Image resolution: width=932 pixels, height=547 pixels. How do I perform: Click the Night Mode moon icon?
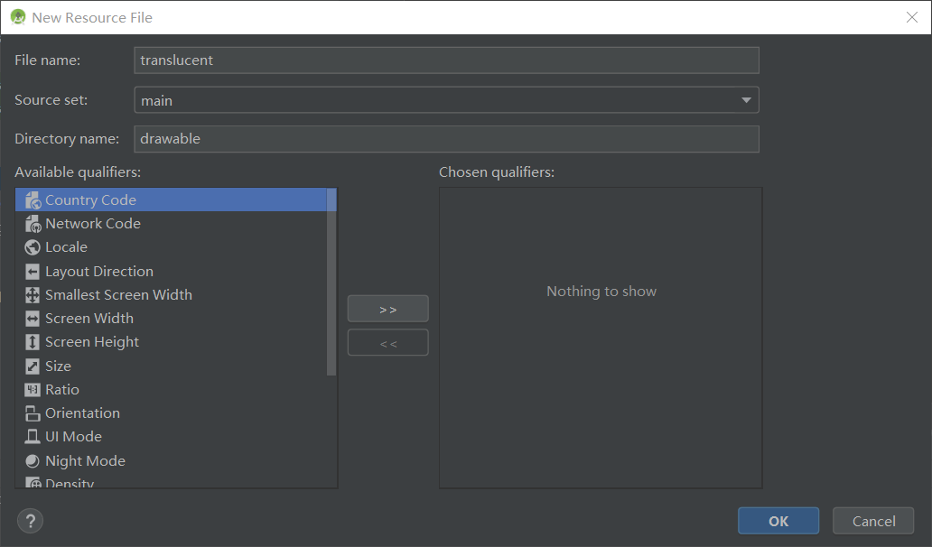click(33, 461)
